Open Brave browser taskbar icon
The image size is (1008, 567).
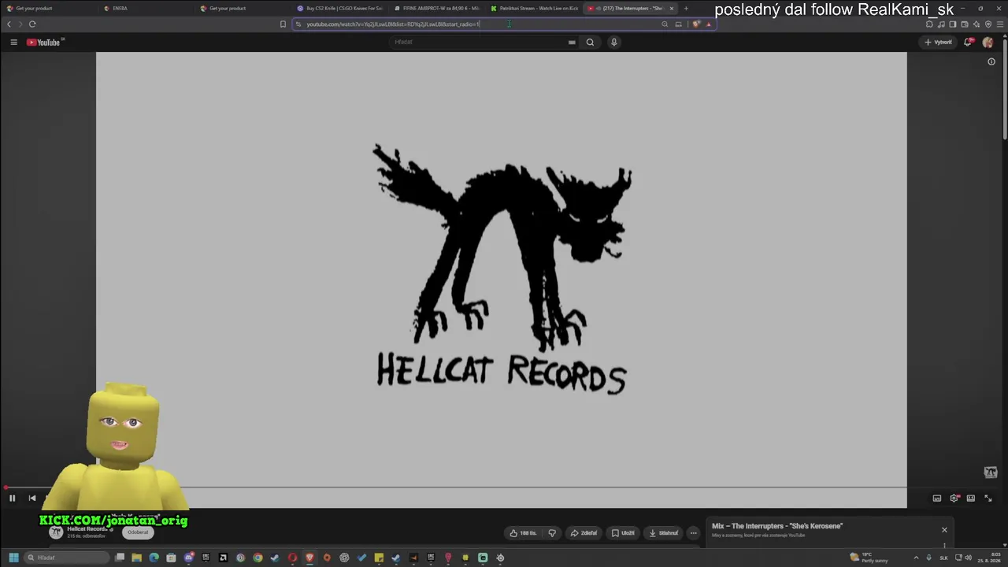coord(309,558)
